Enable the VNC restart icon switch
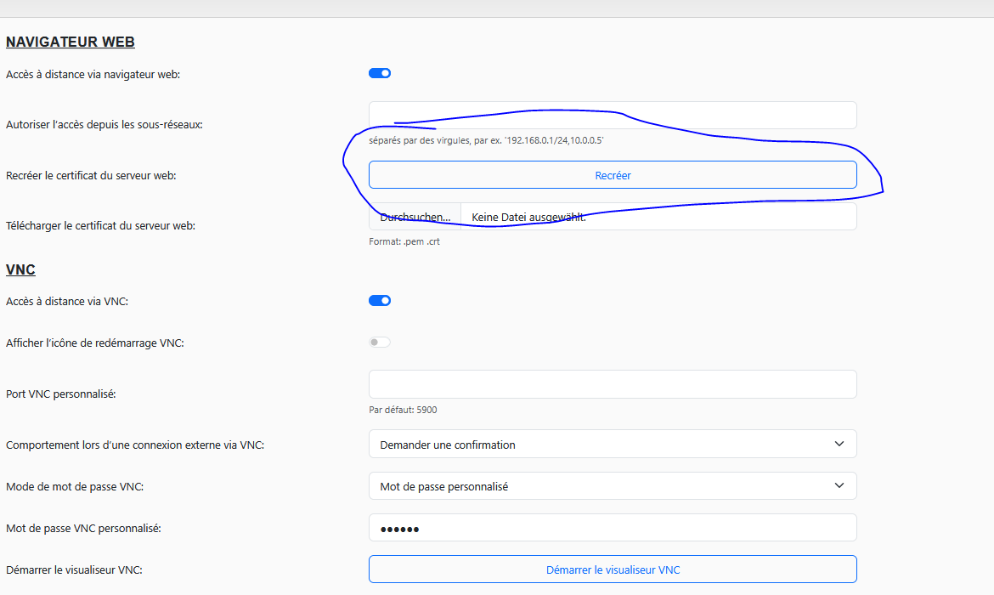The image size is (994, 595). tap(379, 343)
